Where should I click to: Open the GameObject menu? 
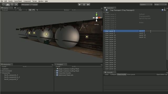pos(18,1)
